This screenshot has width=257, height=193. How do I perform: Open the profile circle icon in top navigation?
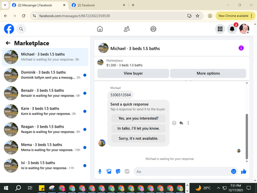153,29
